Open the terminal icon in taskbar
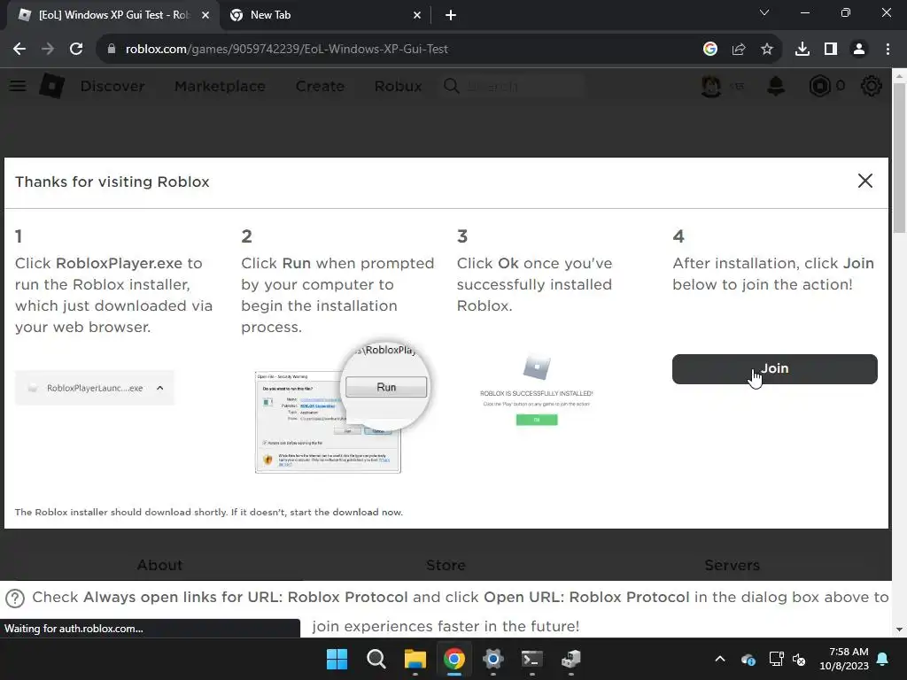 (x=531, y=659)
